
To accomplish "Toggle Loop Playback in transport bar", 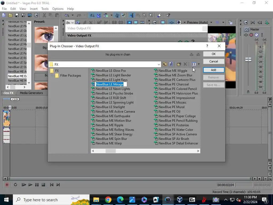I will tap(15, 185).
